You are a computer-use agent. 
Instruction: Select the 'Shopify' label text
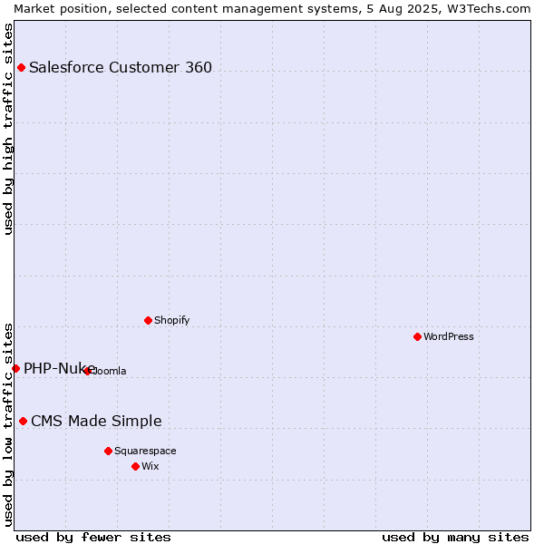[171, 320]
